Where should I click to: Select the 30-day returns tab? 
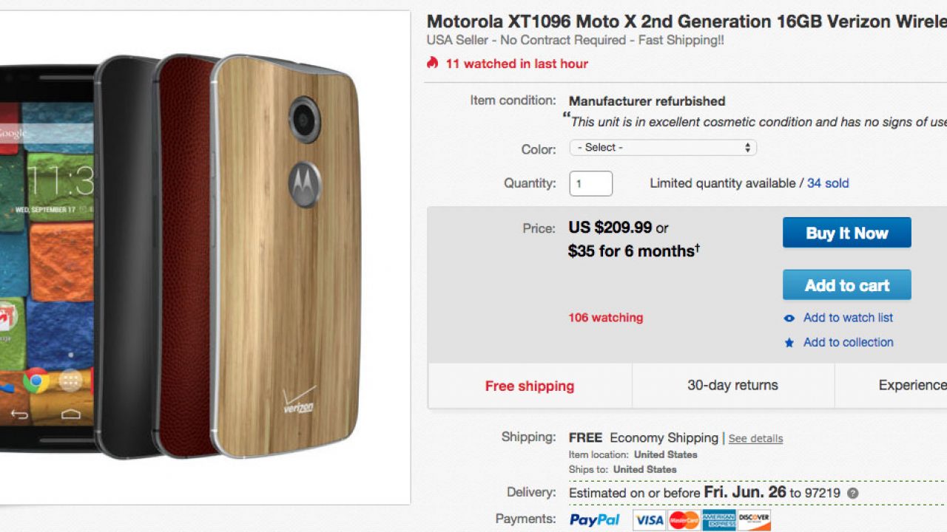[732, 385]
